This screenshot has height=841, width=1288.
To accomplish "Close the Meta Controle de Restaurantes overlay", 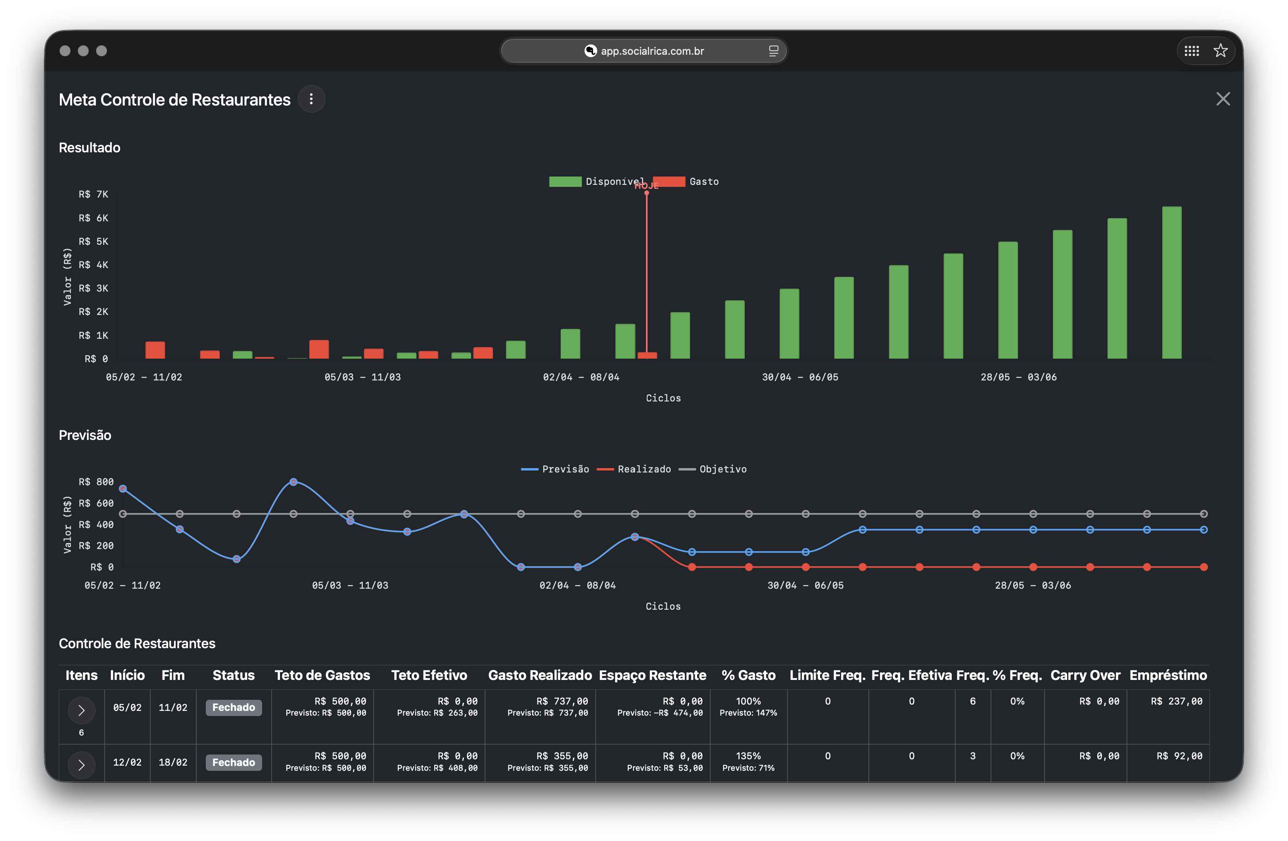I will [1224, 98].
